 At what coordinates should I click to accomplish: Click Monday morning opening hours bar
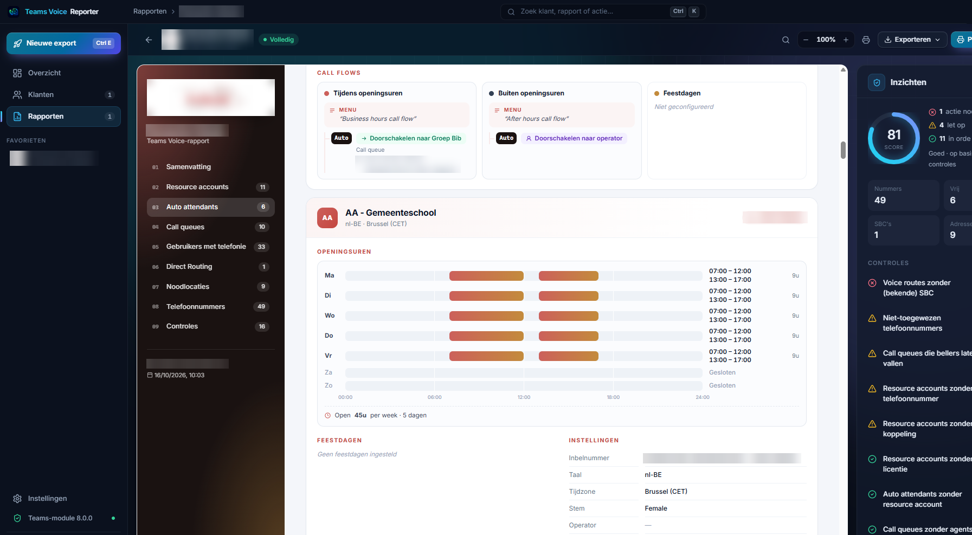point(486,276)
